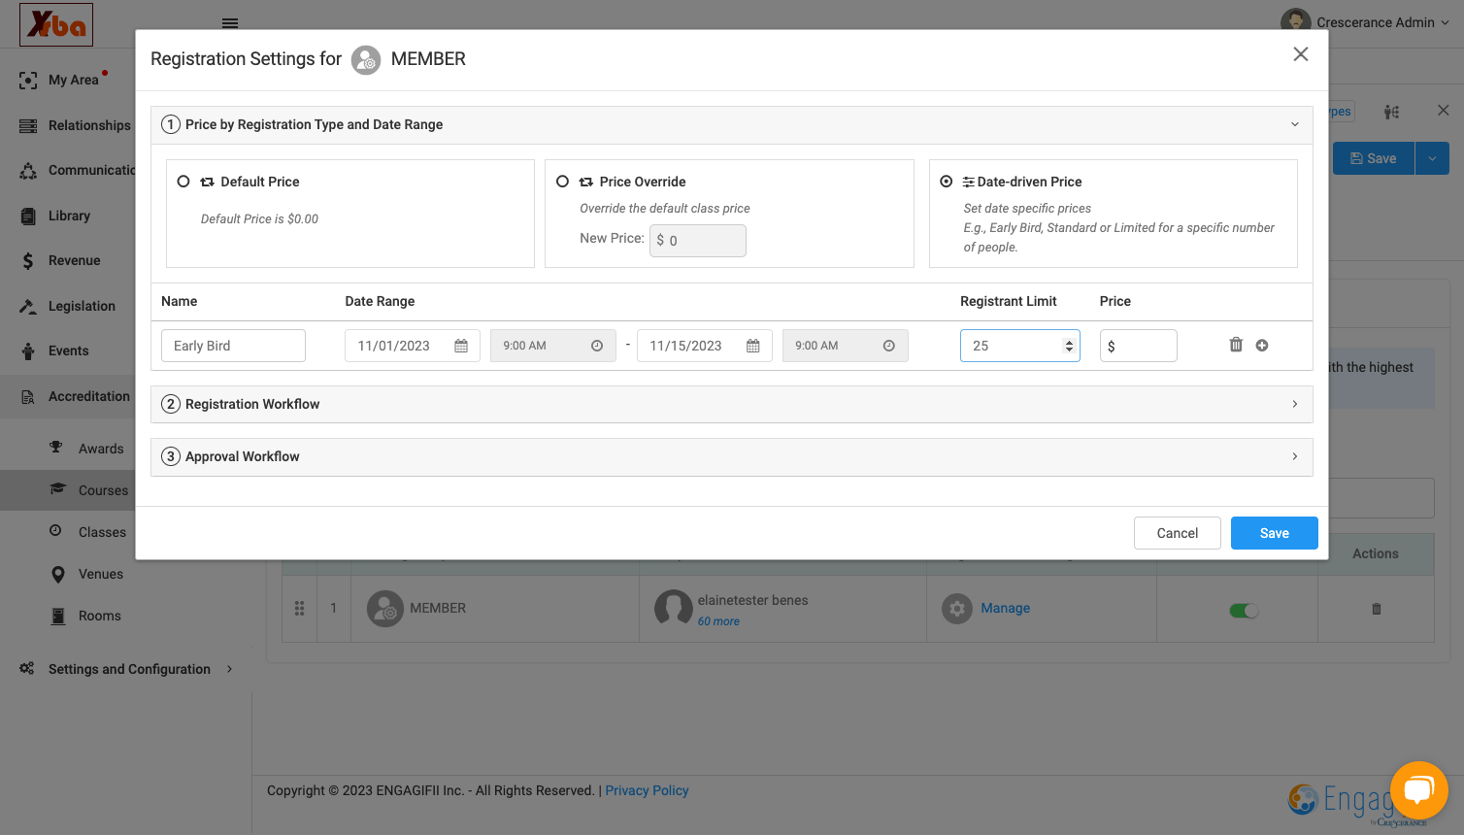Viewport: 1464px width, 835px height.
Task: Click Cancel in the dialog
Action: [1178, 533]
